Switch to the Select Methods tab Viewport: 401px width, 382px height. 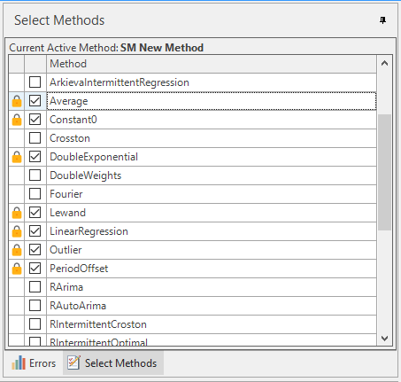pos(113,363)
